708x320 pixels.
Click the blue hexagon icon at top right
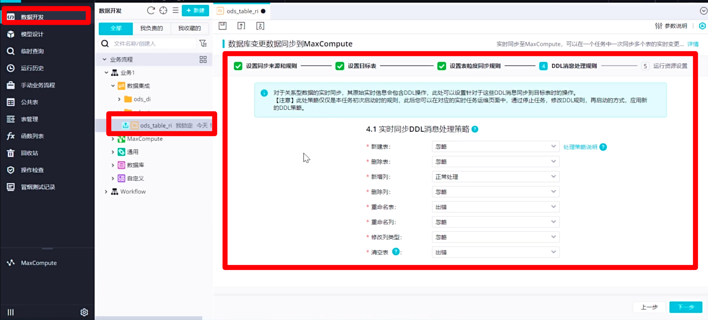point(702,26)
